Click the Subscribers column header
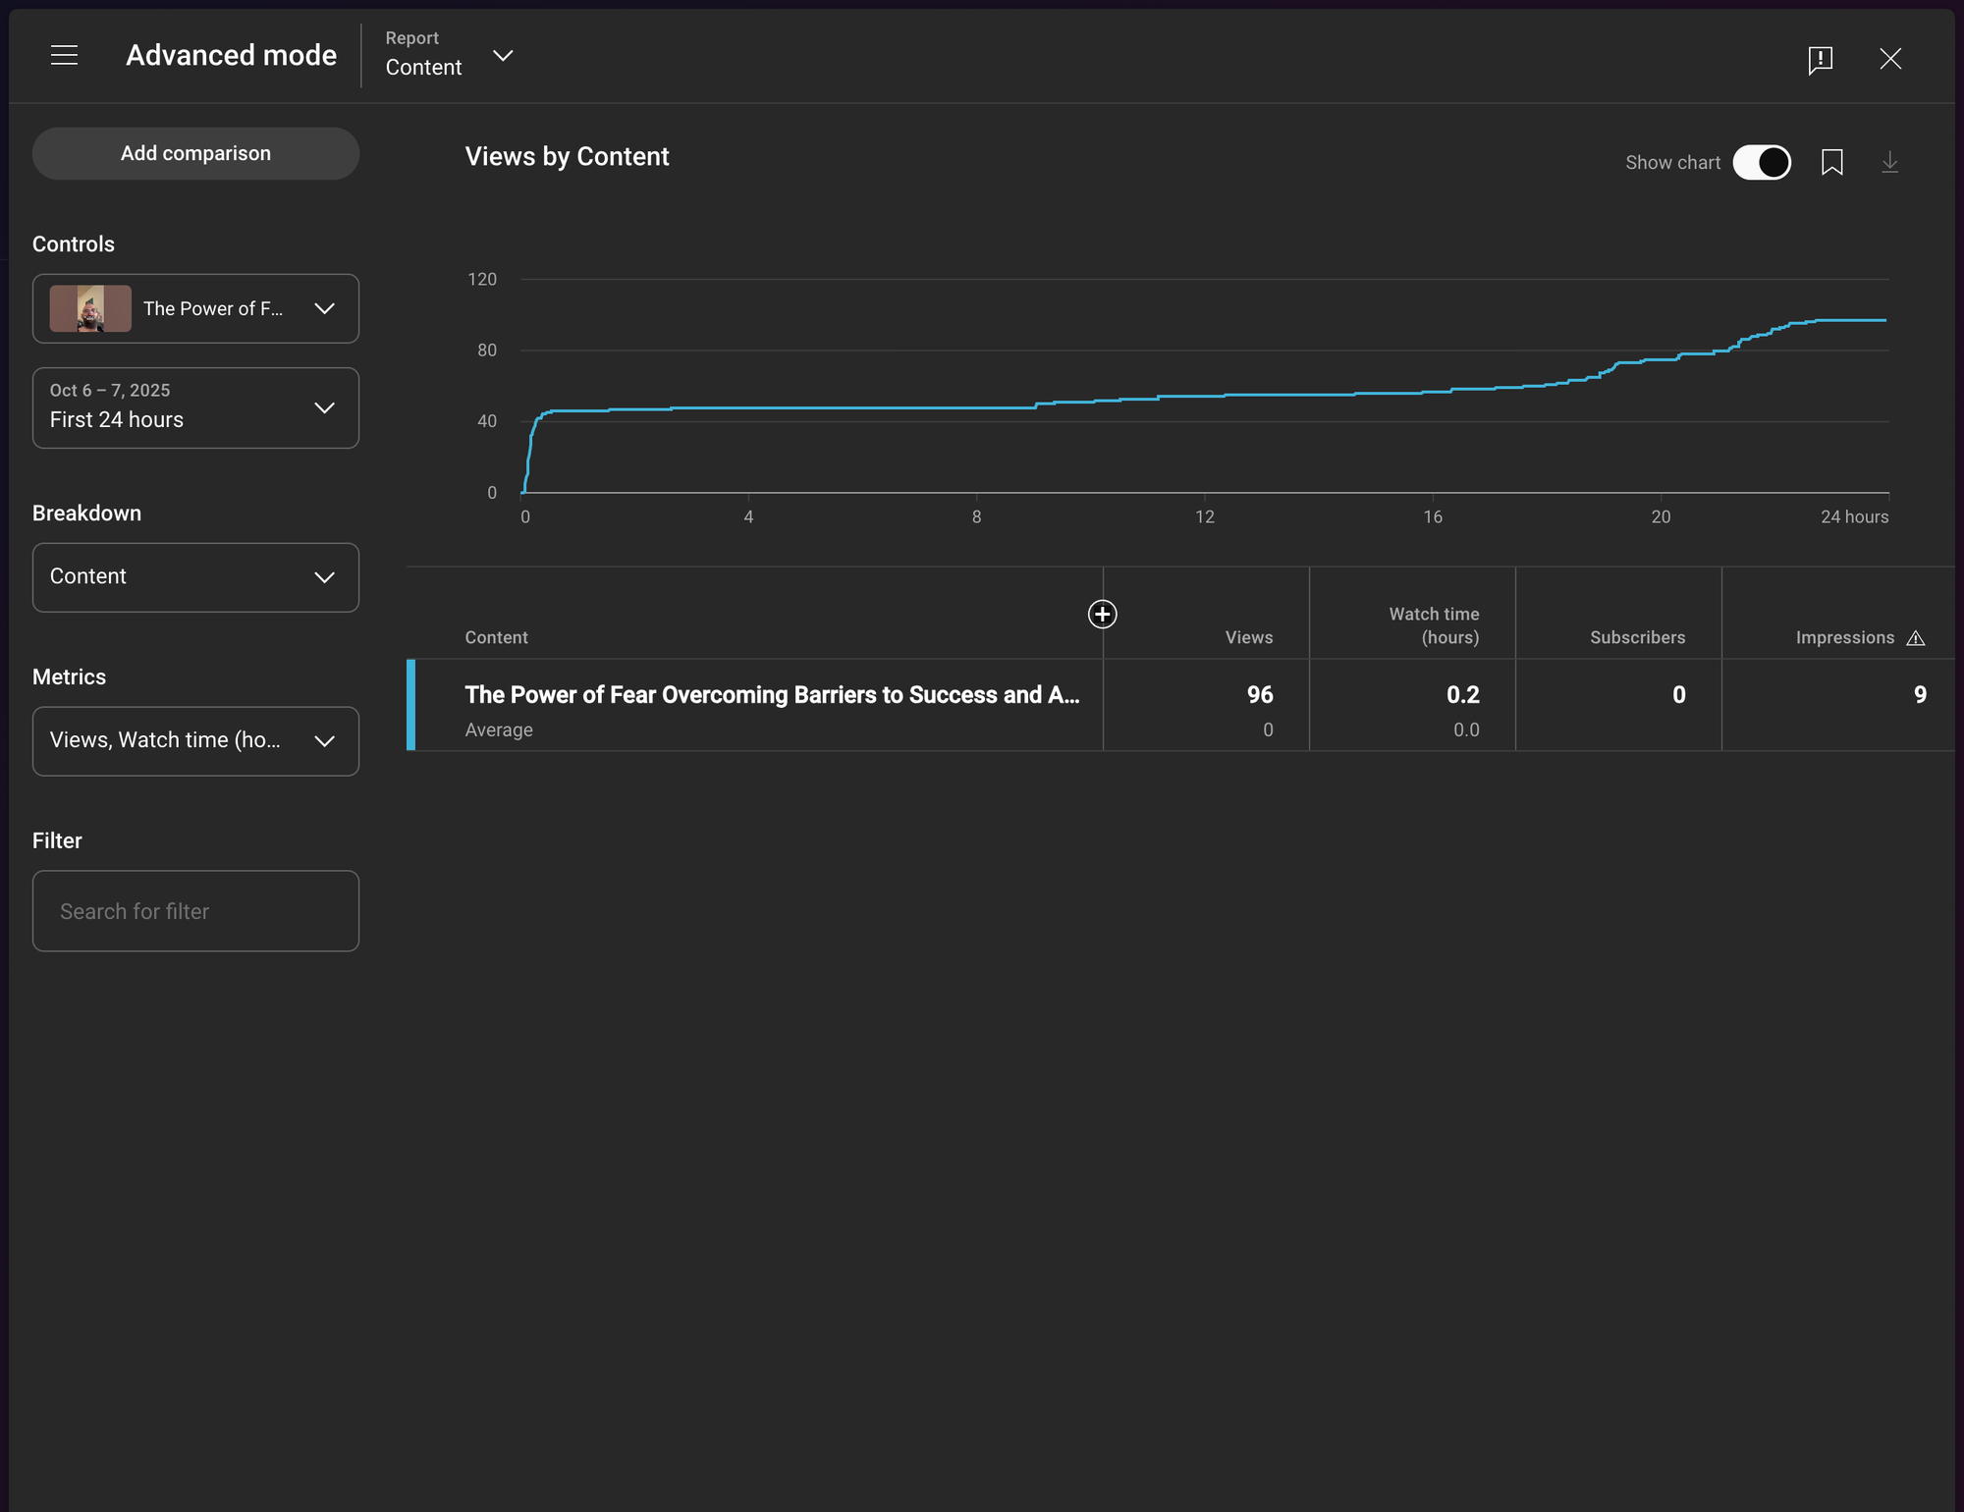1964x1512 pixels. [x=1637, y=637]
